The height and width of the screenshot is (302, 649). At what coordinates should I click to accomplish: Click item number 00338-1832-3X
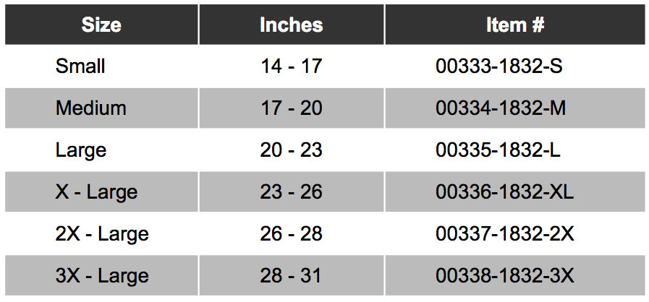[x=504, y=276]
